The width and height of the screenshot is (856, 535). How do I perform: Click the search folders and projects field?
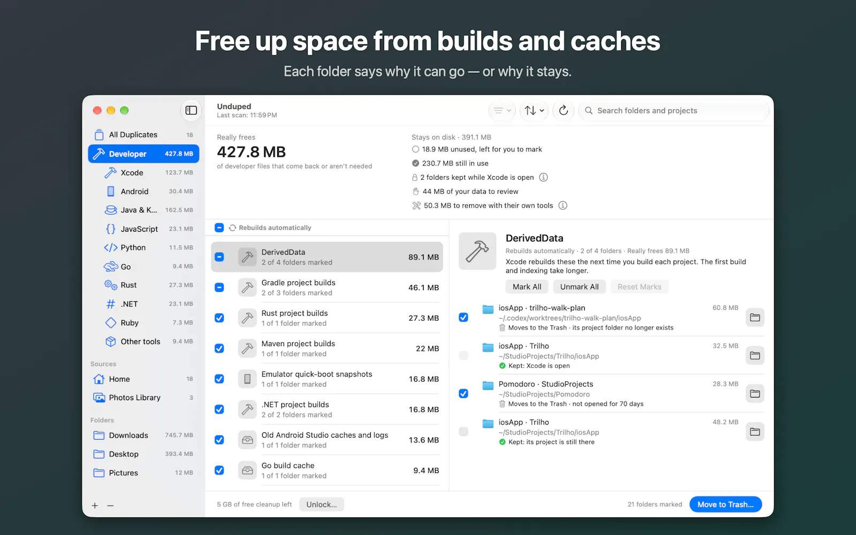pyautogui.click(x=674, y=110)
